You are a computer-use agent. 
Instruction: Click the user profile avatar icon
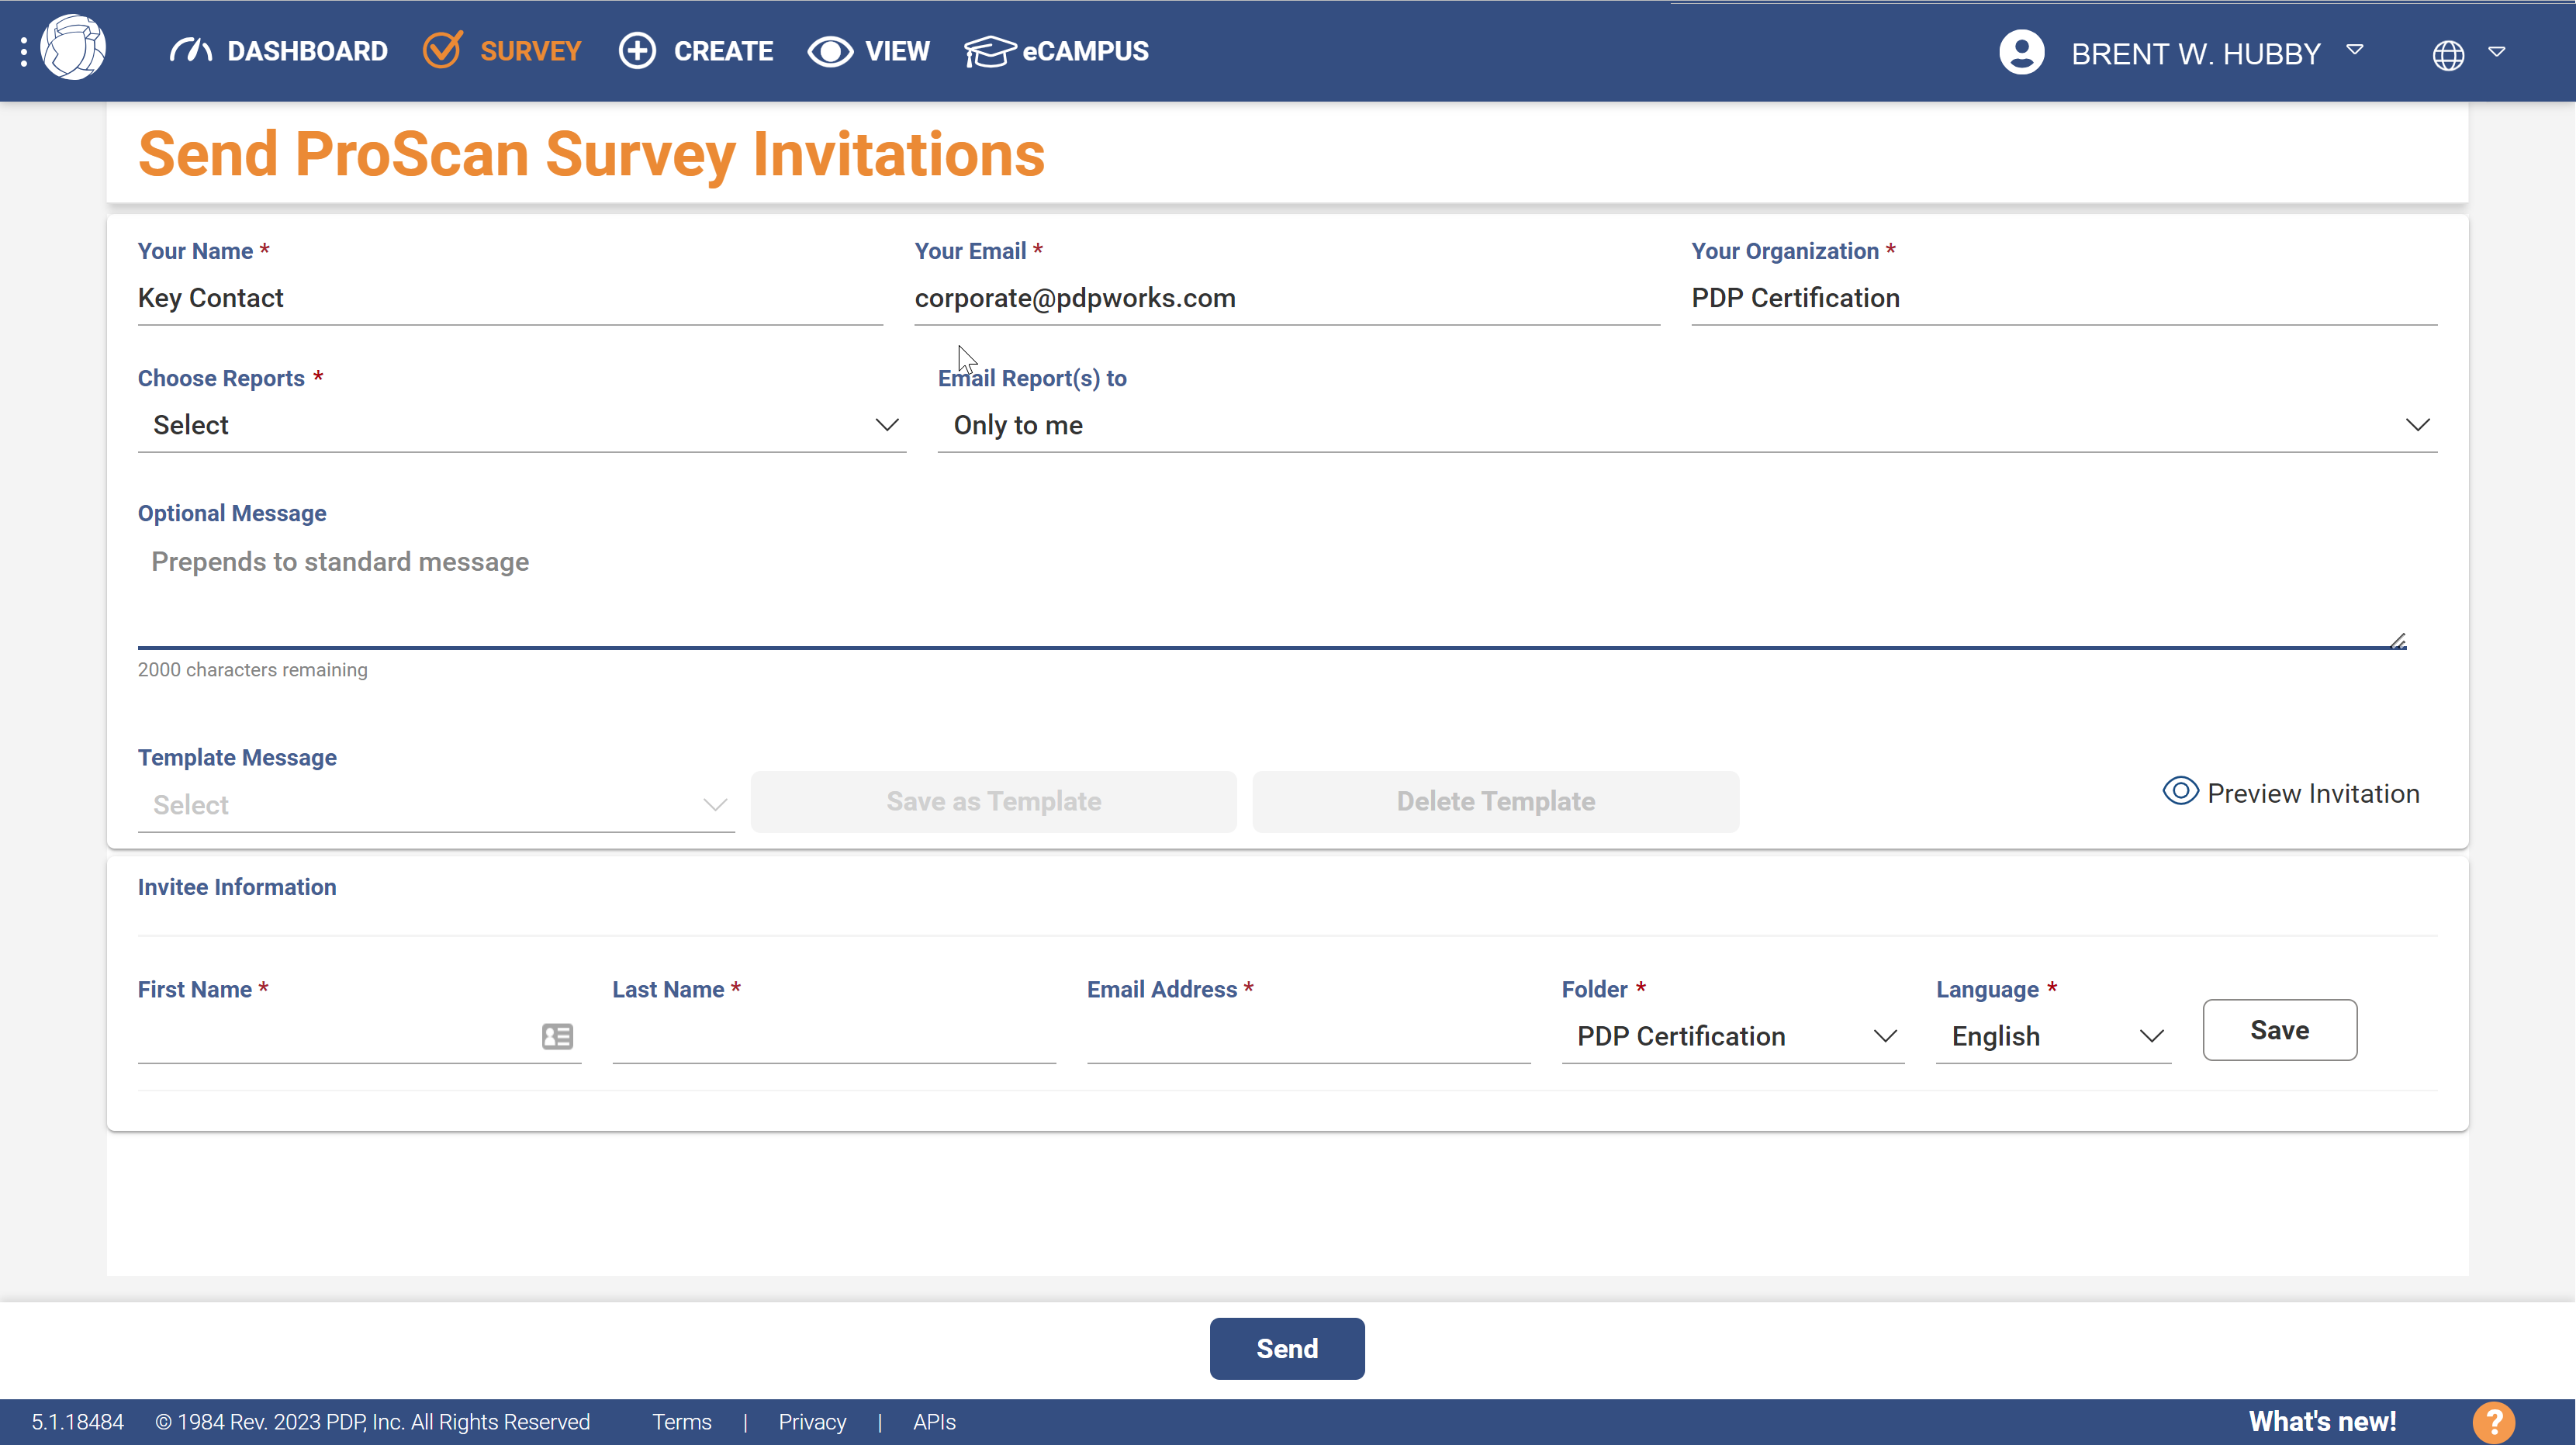click(x=2021, y=51)
